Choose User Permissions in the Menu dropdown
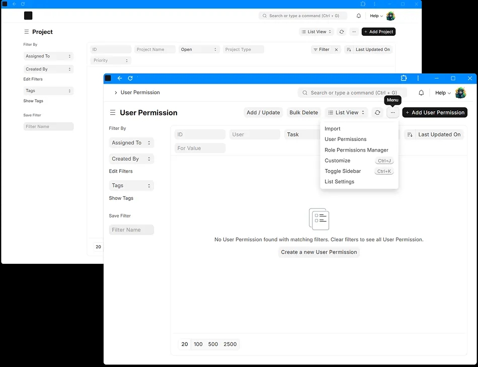The height and width of the screenshot is (367, 478). pyautogui.click(x=359, y=139)
